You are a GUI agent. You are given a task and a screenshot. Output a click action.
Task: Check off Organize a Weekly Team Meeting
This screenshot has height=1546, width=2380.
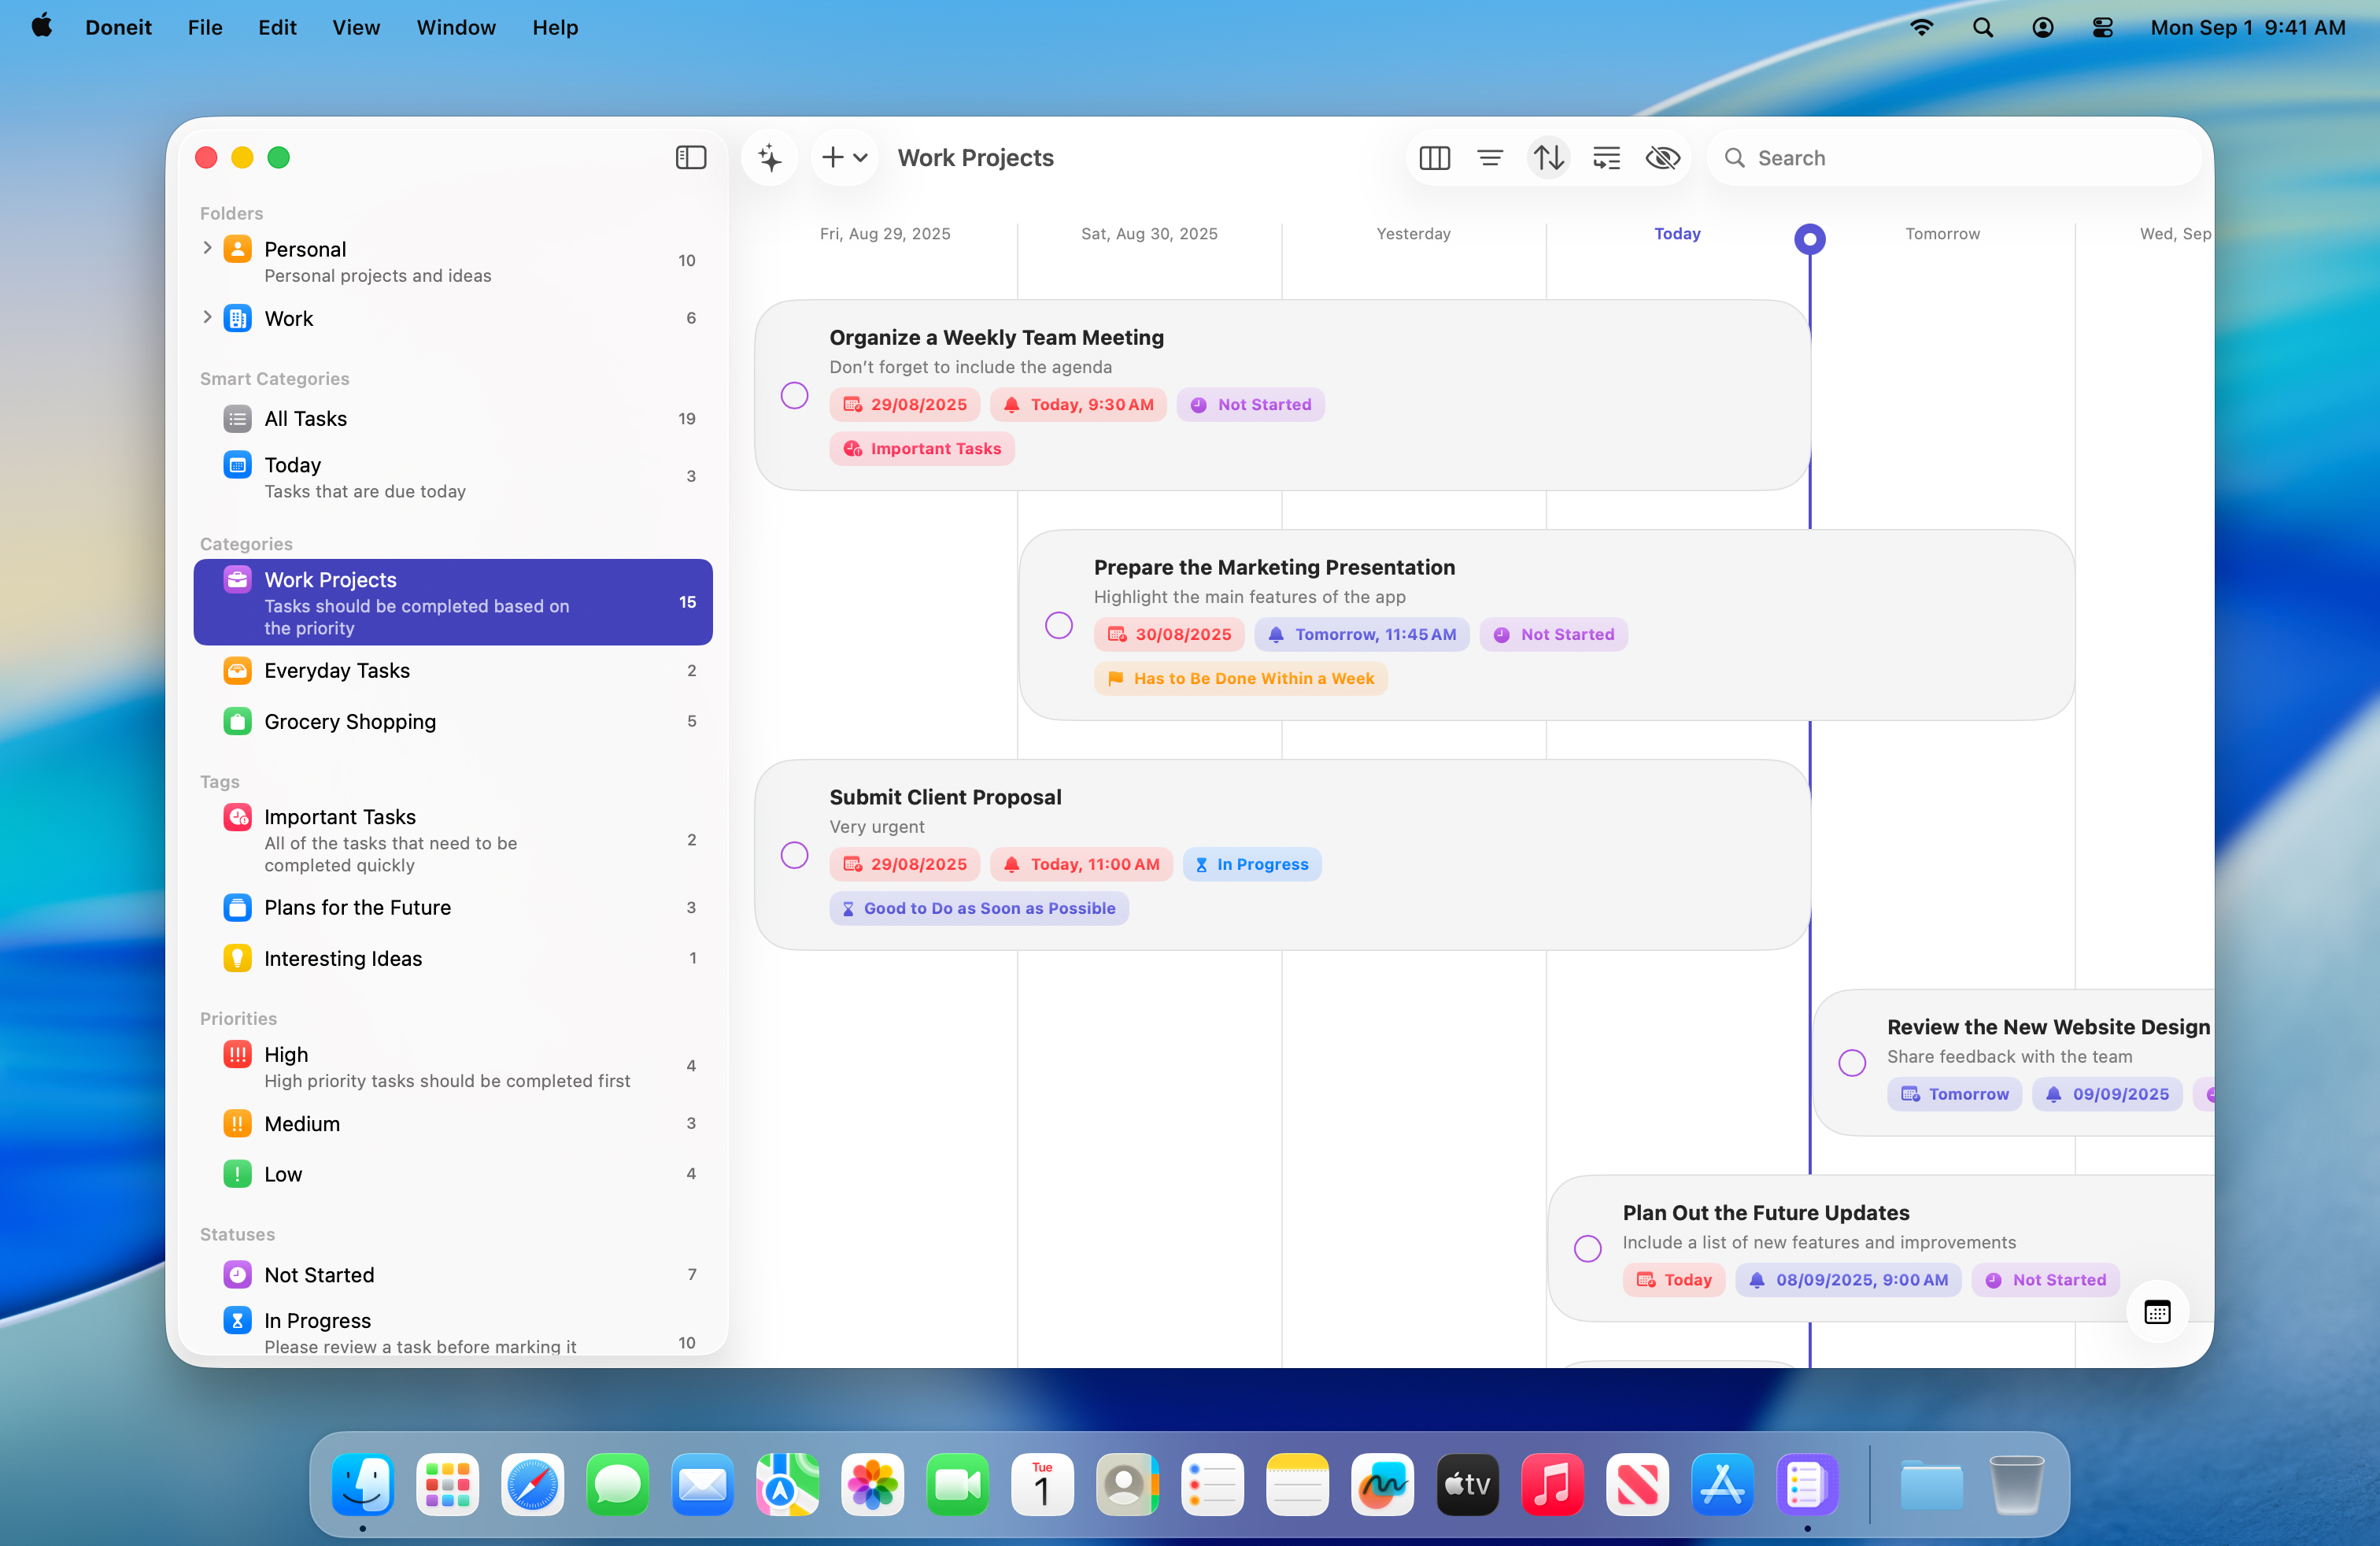click(794, 395)
